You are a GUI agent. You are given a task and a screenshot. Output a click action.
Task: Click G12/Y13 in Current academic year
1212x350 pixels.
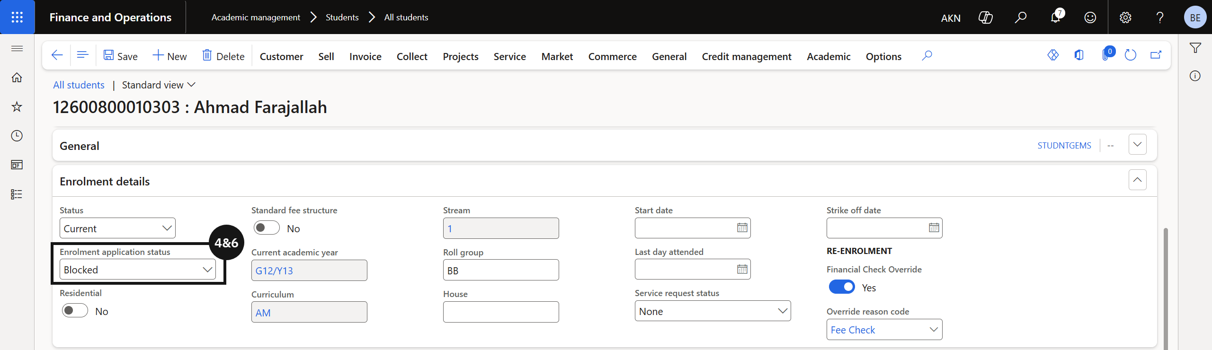click(x=274, y=271)
